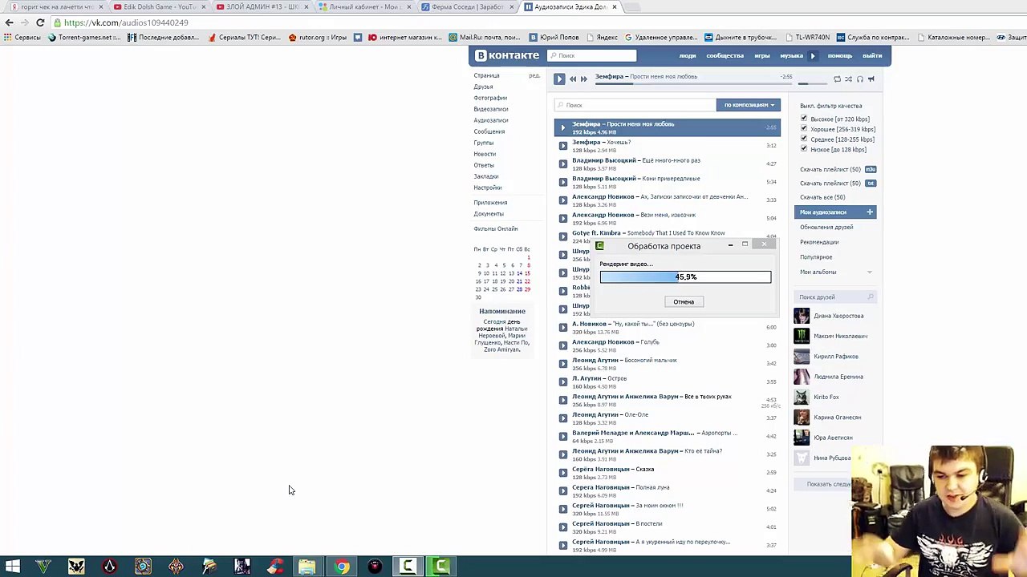Click the txt playlist download badge
The height and width of the screenshot is (577, 1027).
pyautogui.click(x=870, y=183)
